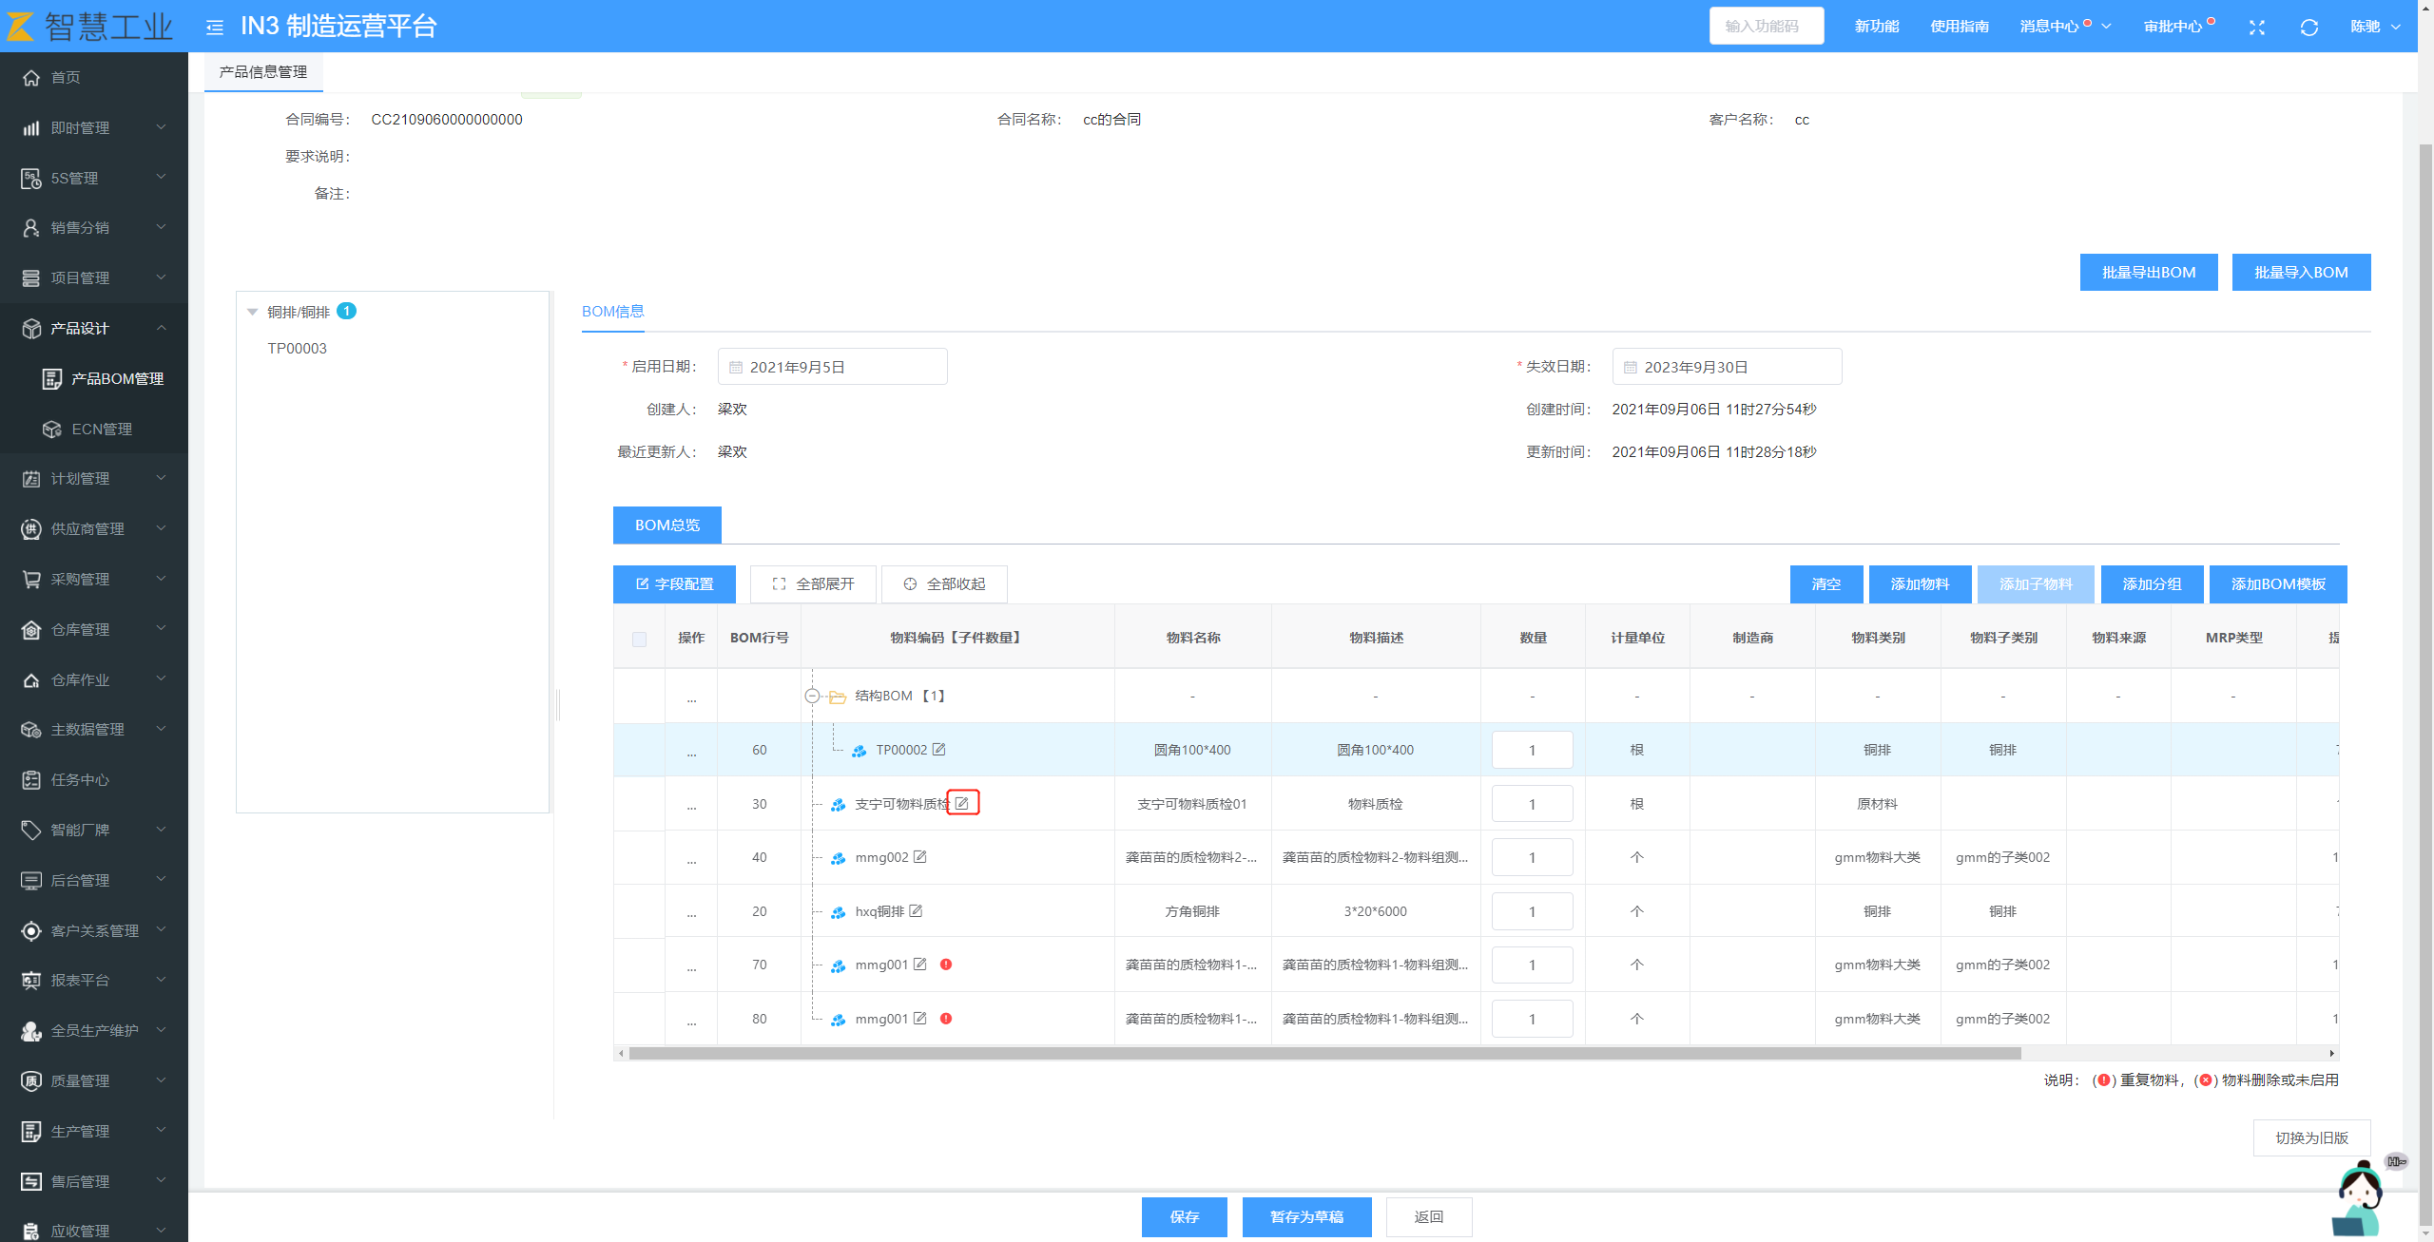Screen dimensions: 2434x1242
Task: Click edit icon next to TP00002
Action: [939, 750]
